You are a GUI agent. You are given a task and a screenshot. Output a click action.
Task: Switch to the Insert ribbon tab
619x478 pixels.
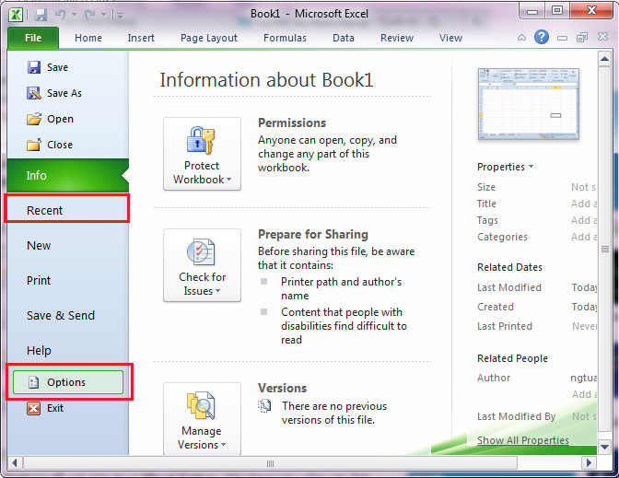coord(141,38)
